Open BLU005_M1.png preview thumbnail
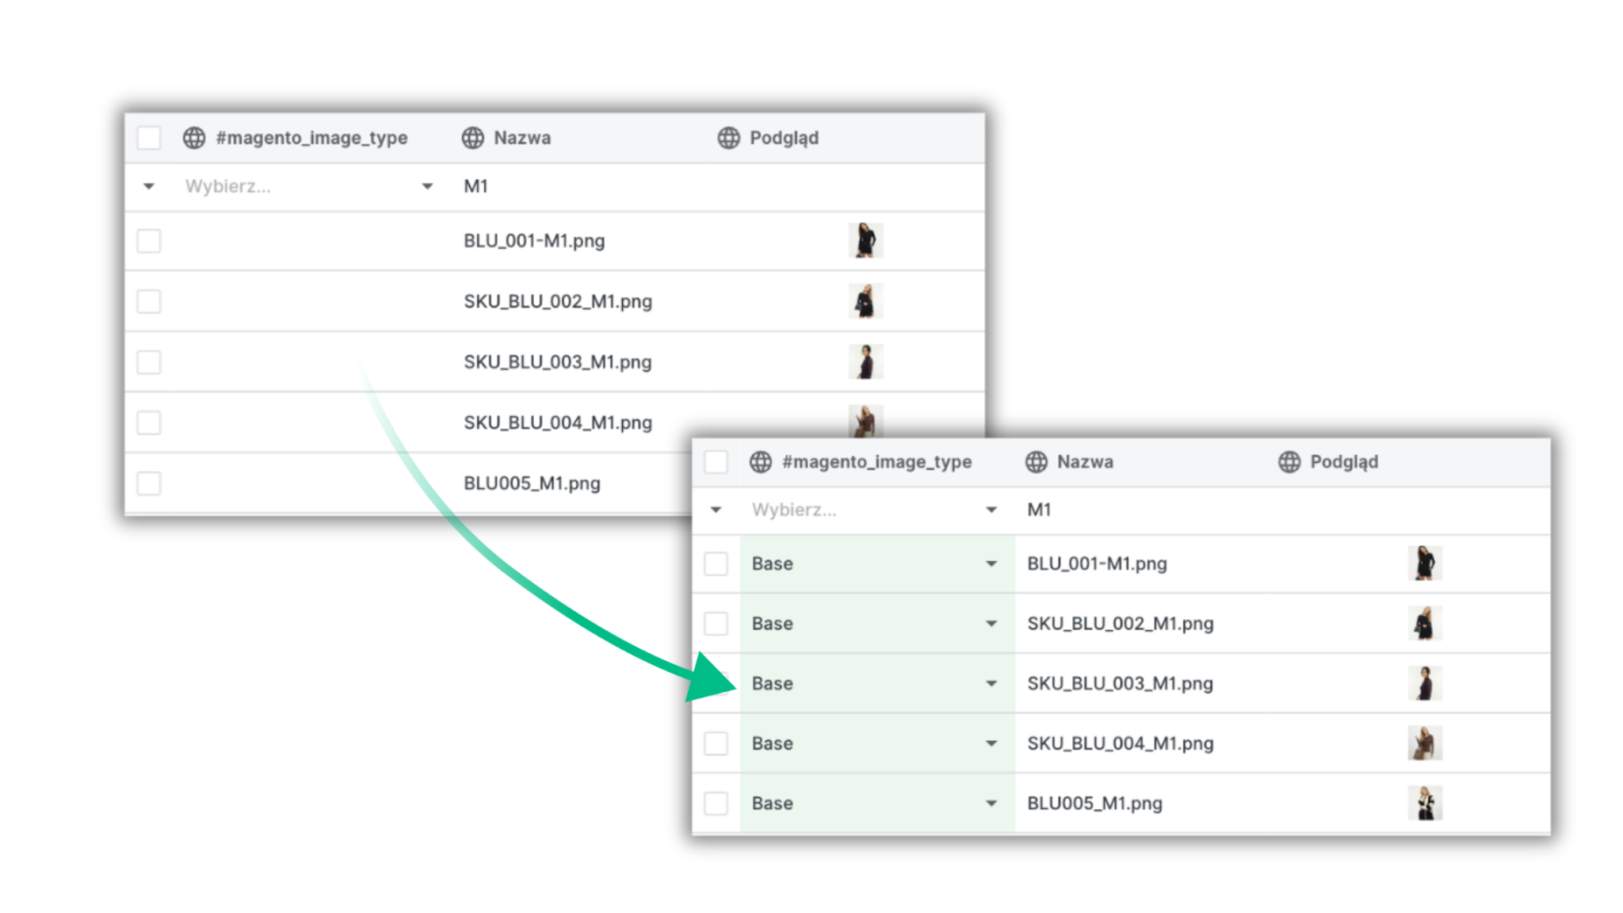Screen dimensions: 1623x913 point(1424,804)
